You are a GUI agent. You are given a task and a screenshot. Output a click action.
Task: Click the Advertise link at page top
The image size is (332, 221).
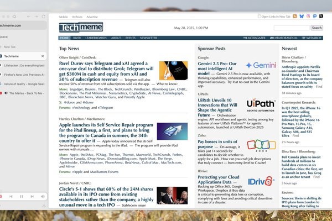(92, 17)
